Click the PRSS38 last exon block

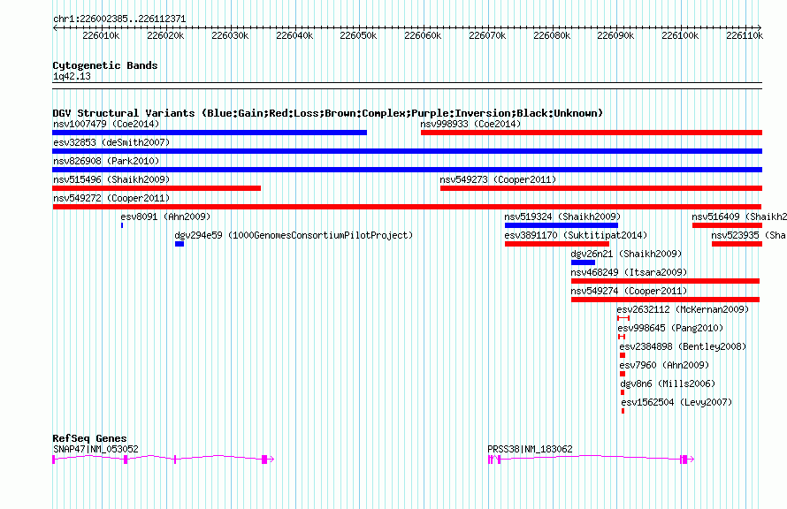click(684, 459)
